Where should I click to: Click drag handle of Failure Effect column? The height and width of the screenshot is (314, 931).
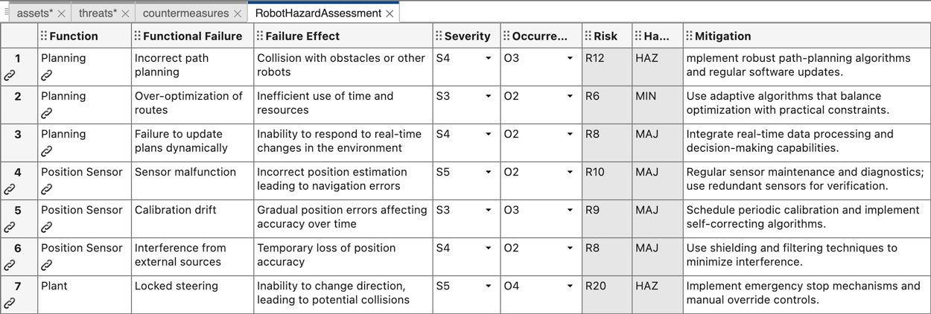259,36
